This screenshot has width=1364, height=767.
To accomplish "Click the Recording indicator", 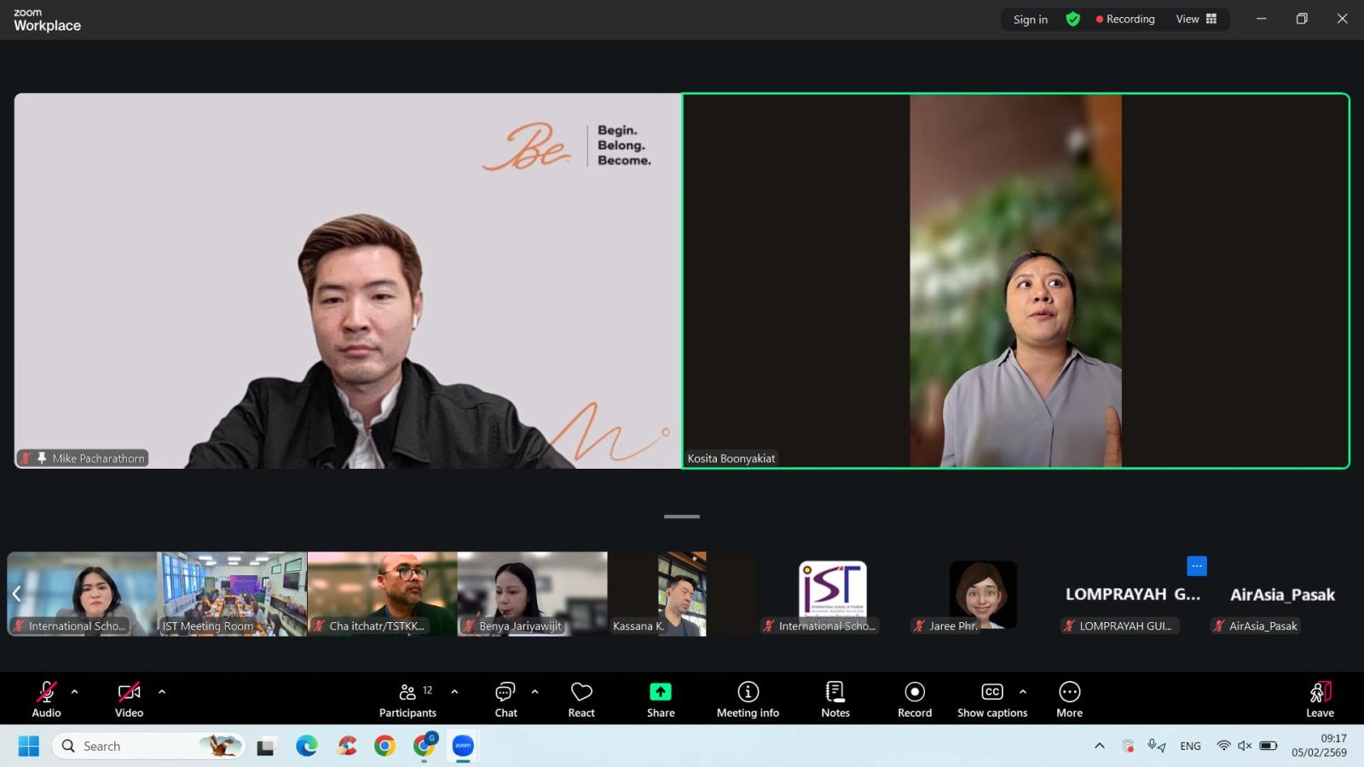I will [x=1125, y=19].
